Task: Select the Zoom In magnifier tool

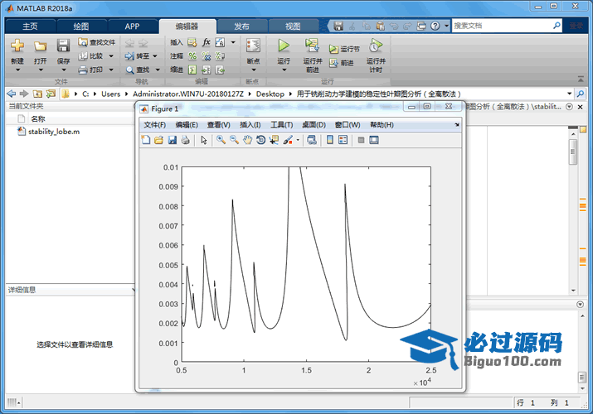Action: click(221, 140)
